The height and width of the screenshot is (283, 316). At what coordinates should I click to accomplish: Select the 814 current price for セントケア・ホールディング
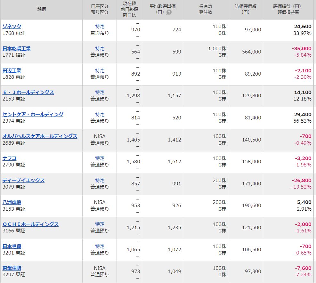(x=136, y=118)
